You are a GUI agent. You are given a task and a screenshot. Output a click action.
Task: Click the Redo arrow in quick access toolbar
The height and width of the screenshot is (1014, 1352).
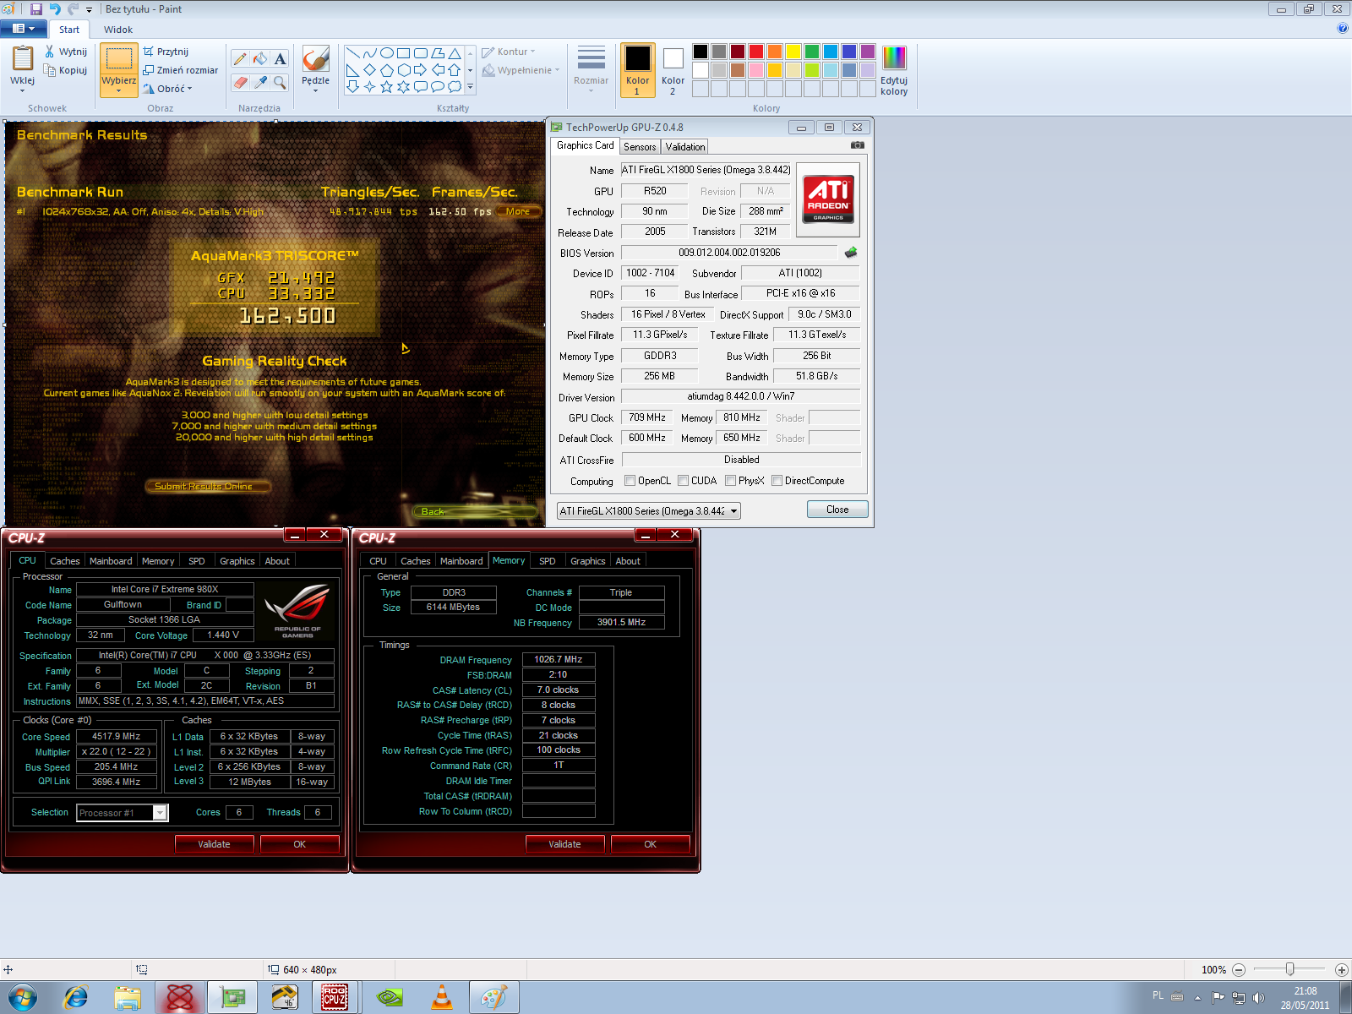[x=73, y=9]
